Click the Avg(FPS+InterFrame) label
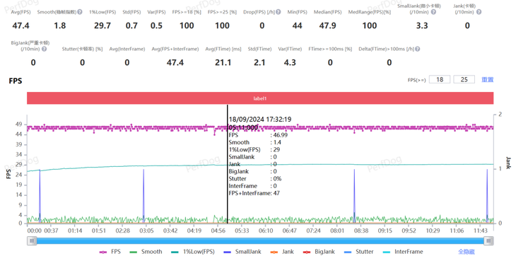This screenshot has width=516, height=256. [x=175, y=49]
